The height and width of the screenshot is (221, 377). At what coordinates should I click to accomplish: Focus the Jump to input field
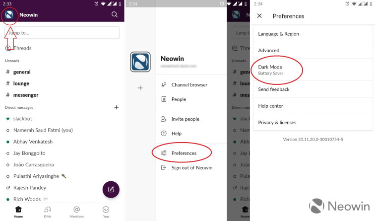(x=62, y=33)
